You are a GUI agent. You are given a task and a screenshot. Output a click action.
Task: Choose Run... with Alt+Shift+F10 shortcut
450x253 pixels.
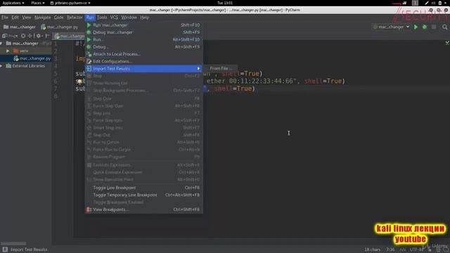tap(143, 39)
